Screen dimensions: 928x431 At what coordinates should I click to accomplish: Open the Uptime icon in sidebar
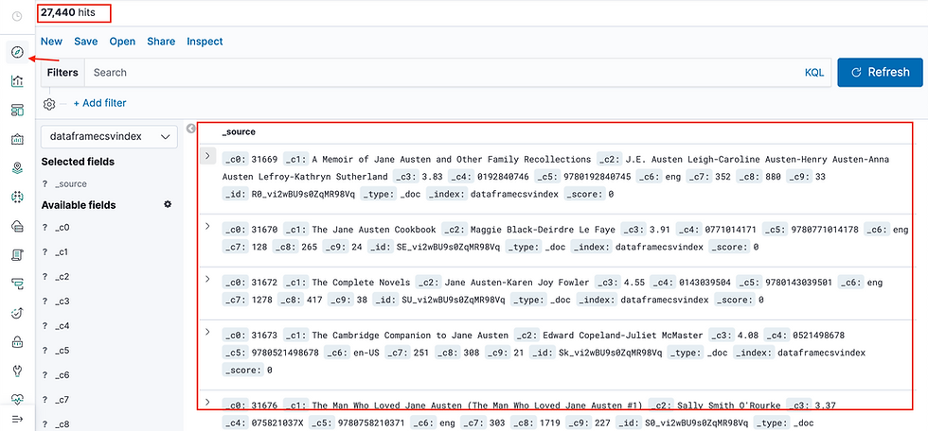click(17, 313)
